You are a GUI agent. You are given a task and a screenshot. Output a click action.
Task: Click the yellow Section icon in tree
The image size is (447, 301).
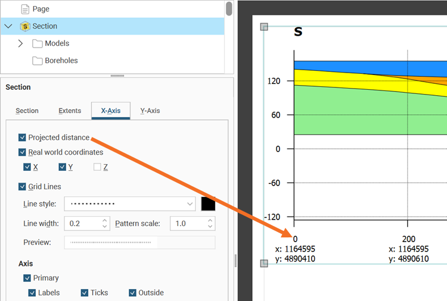[25, 26]
